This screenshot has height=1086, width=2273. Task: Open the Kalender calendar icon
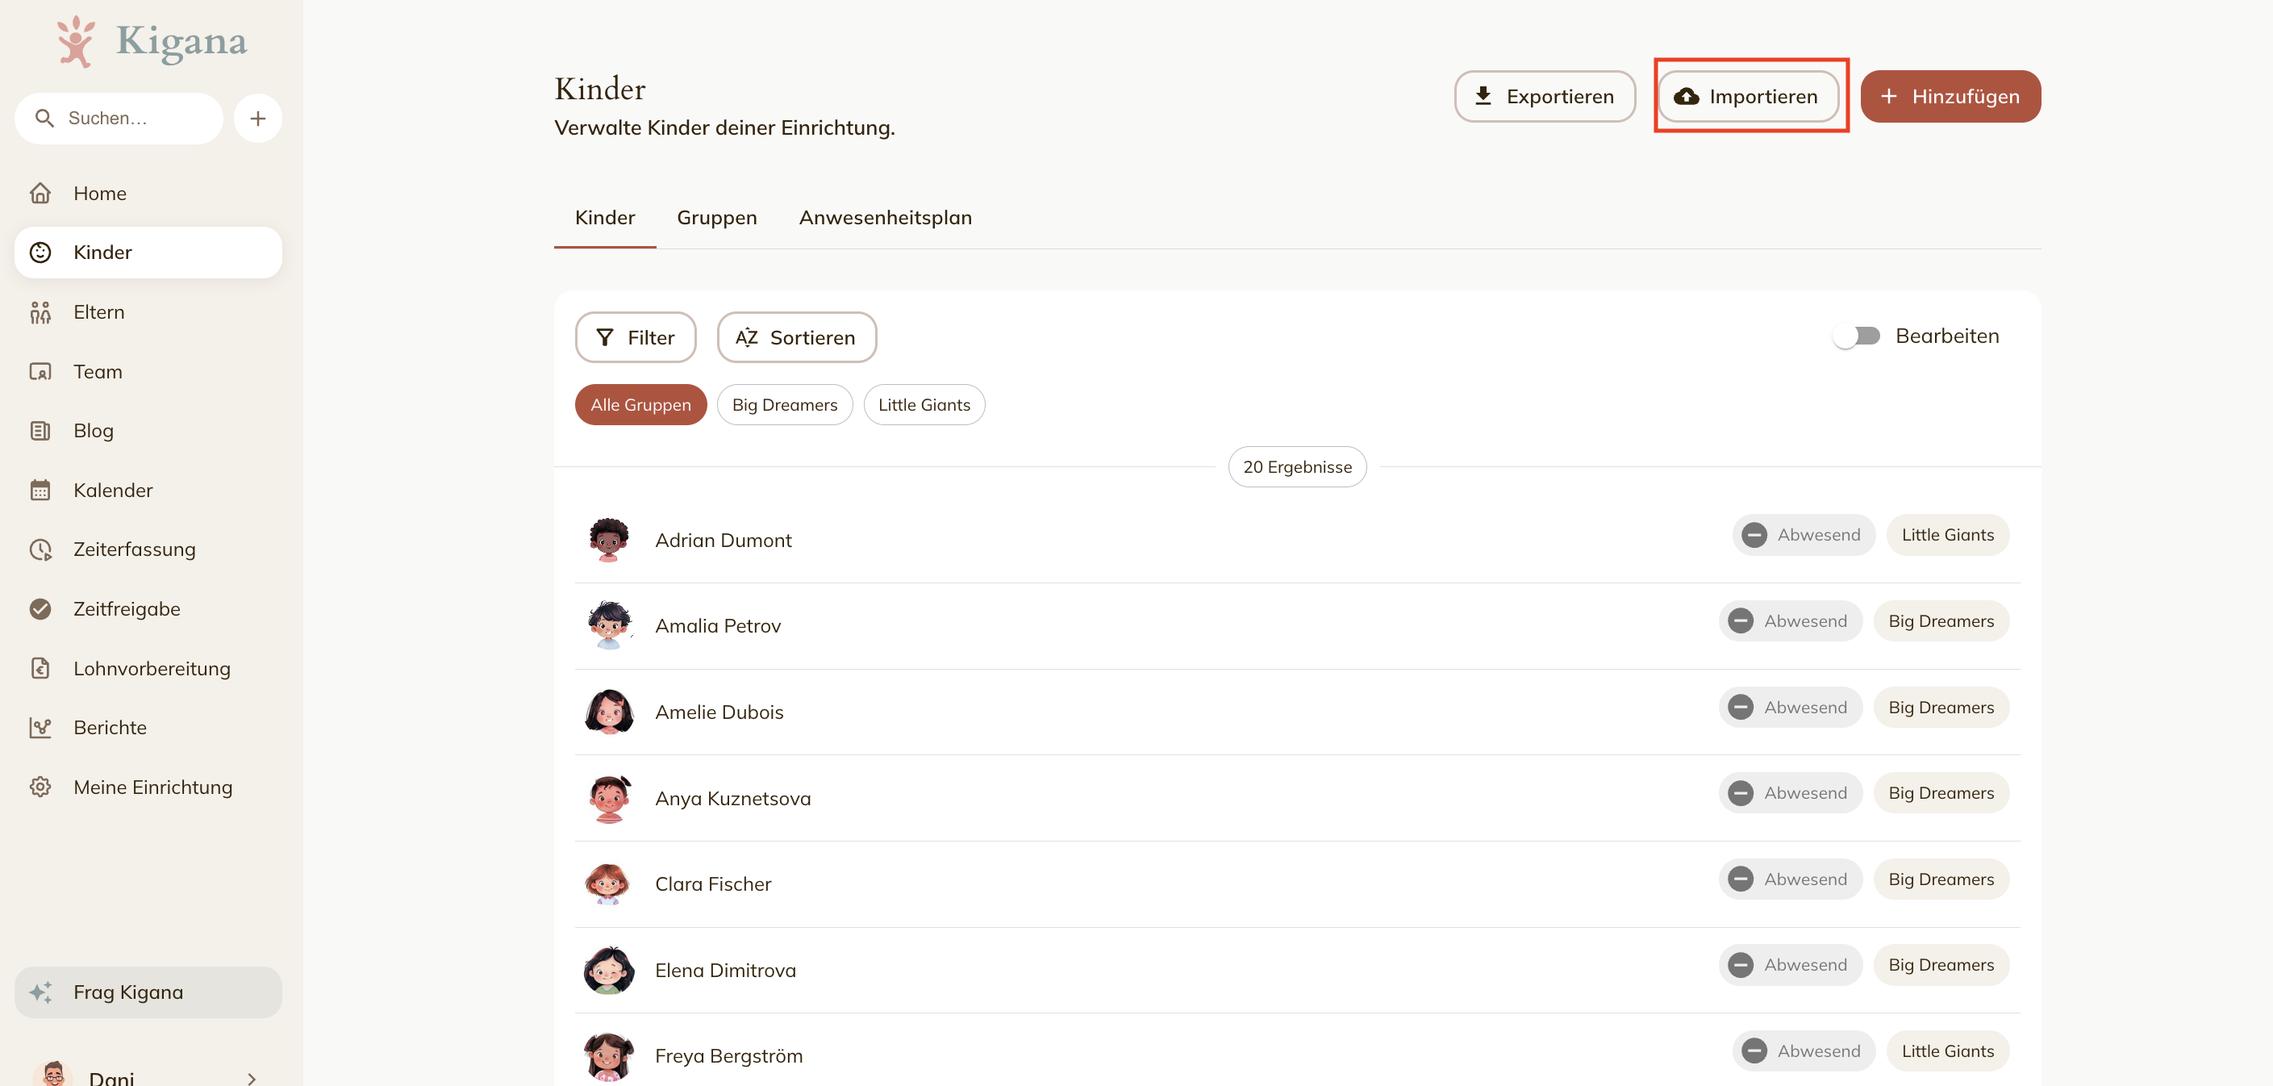click(x=40, y=490)
